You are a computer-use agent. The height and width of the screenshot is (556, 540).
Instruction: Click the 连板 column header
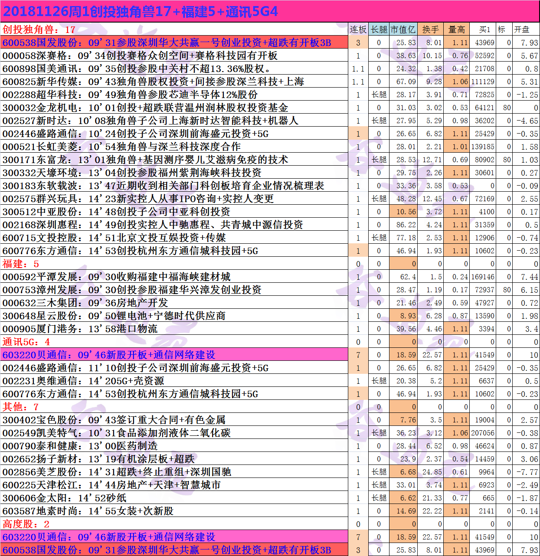coord(358,29)
